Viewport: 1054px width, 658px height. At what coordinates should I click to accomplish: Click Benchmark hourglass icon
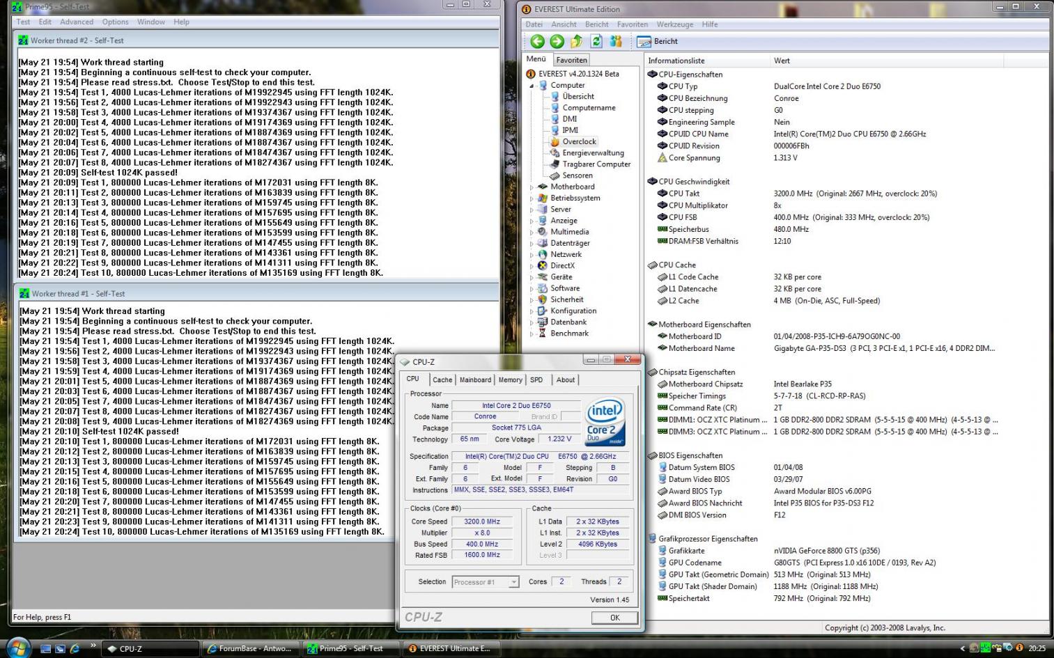point(543,334)
